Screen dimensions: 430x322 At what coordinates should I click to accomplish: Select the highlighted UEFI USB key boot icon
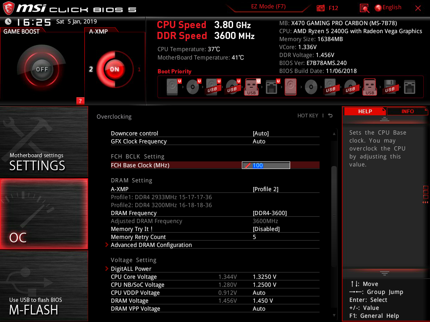tap(252, 87)
